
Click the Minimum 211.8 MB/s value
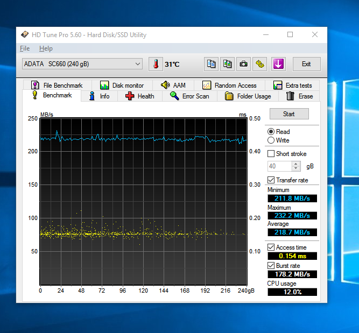click(292, 198)
